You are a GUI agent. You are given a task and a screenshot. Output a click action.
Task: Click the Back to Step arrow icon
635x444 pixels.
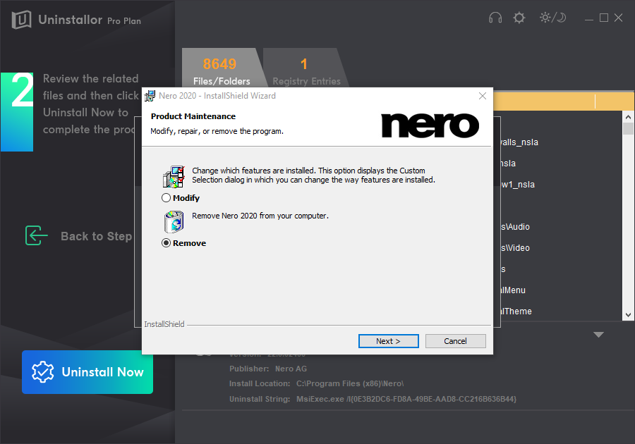tap(37, 236)
